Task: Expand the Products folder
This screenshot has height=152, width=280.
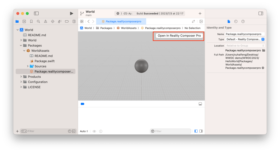Action: pyautogui.click(x=21, y=77)
